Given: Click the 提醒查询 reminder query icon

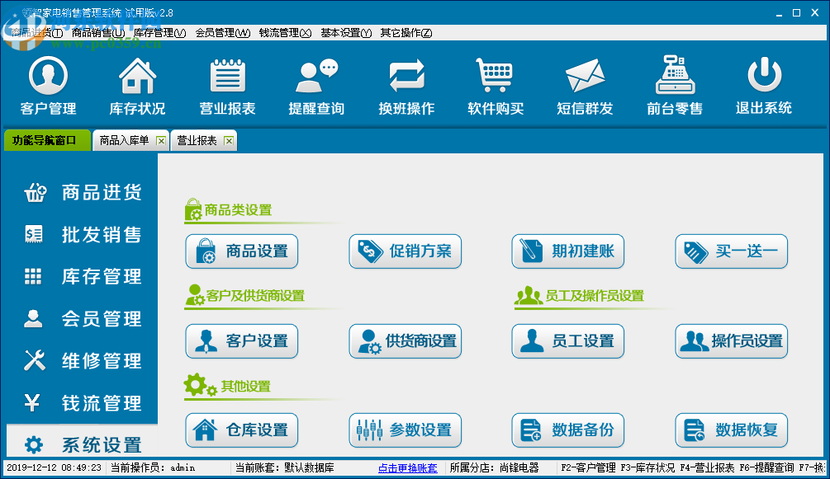Looking at the screenshot, I should click(315, 85).
